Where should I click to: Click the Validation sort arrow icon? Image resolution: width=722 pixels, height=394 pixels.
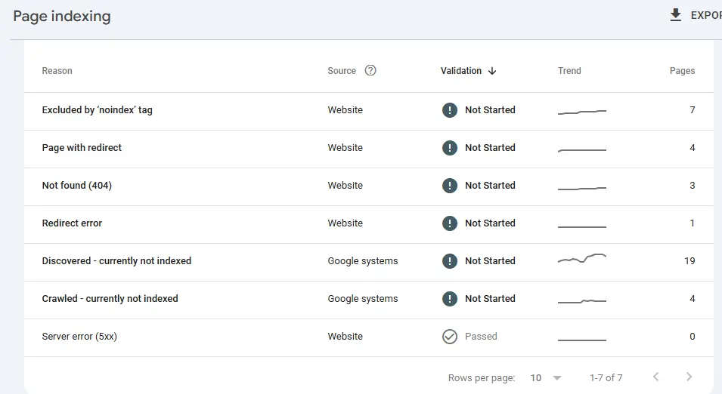492,71
